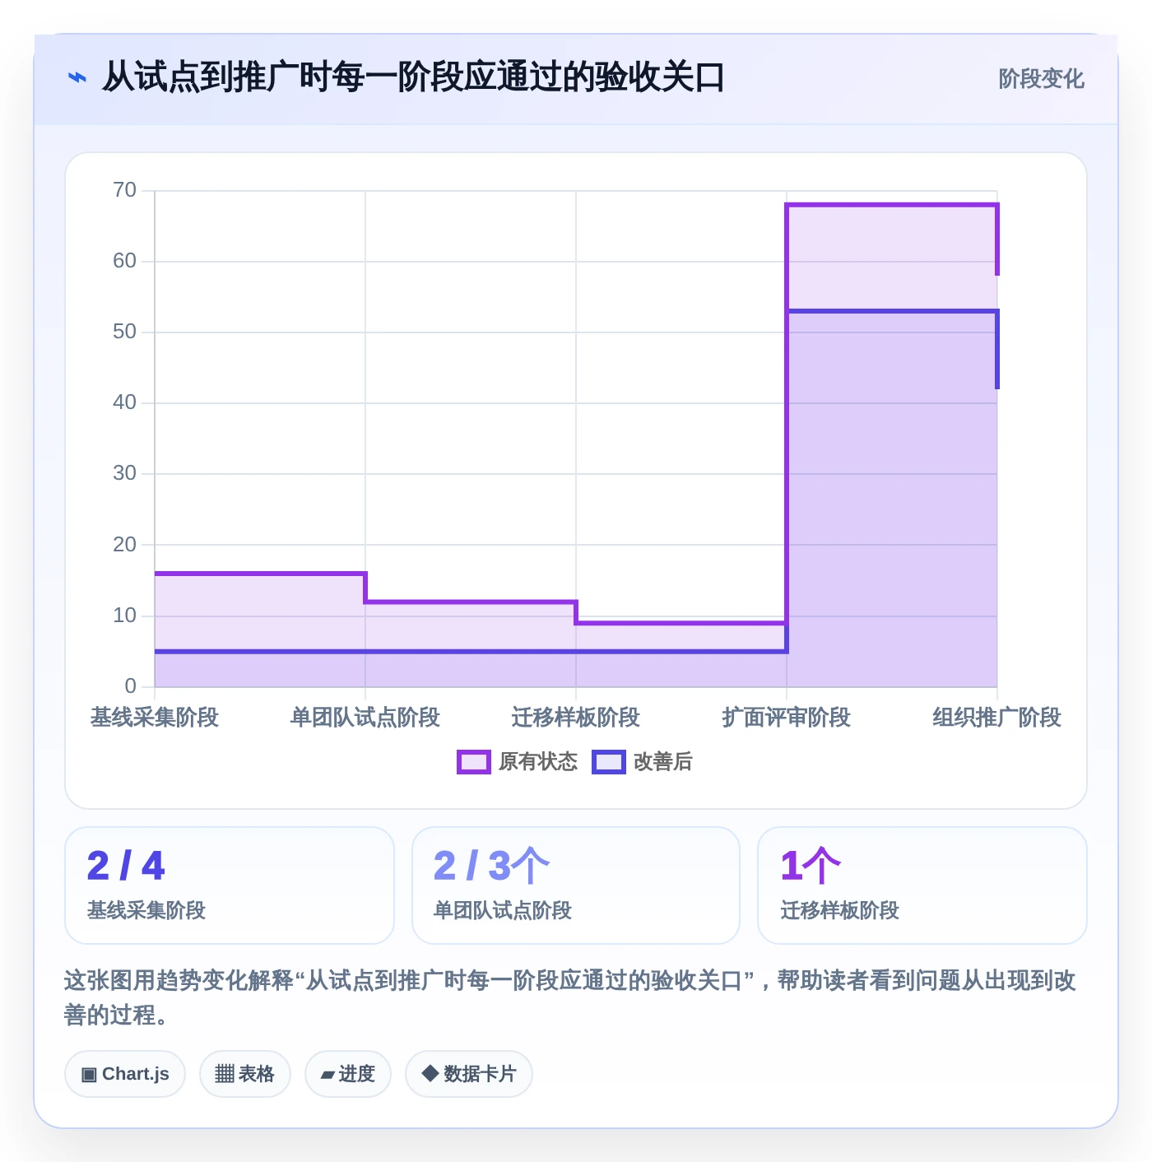Click the 扩面评审阶段 x-axis label
The image size is (1152, 1162).
(787, 718)
